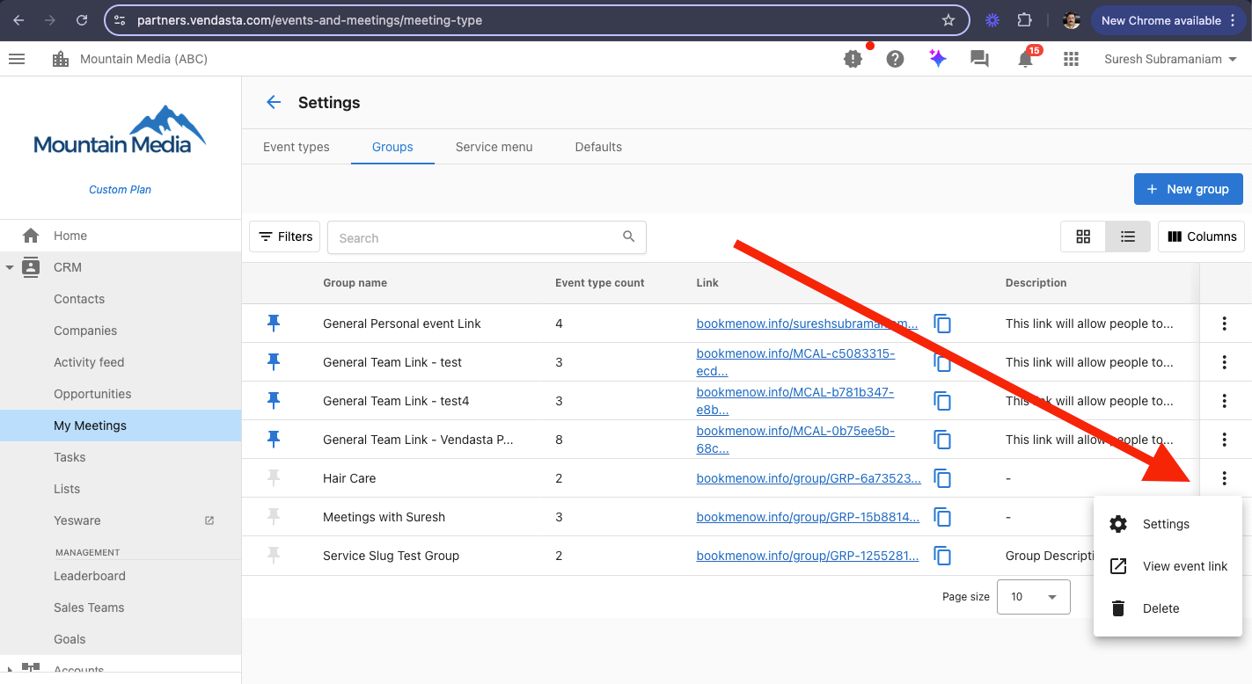Unpin General Team Link - Vendasta group
Screen dimensions: 1252x684
[274, 440]
